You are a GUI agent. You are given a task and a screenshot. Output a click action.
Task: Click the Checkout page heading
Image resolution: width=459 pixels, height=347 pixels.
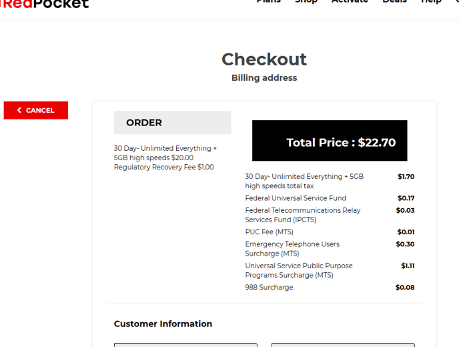pos(264,59)
